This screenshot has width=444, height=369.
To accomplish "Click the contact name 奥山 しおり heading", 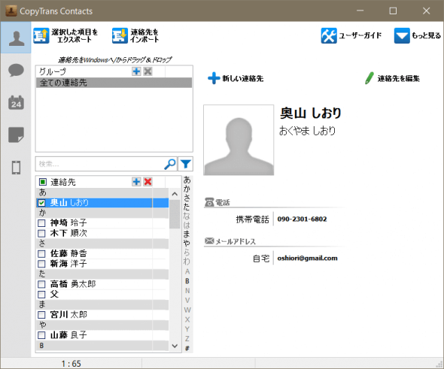I will (x=311, y=113).
